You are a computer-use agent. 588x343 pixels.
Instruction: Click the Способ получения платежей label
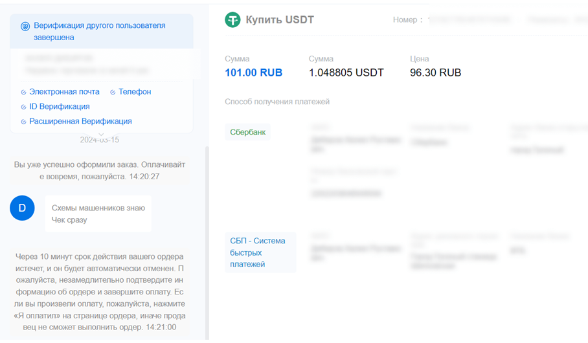(277, 102)
